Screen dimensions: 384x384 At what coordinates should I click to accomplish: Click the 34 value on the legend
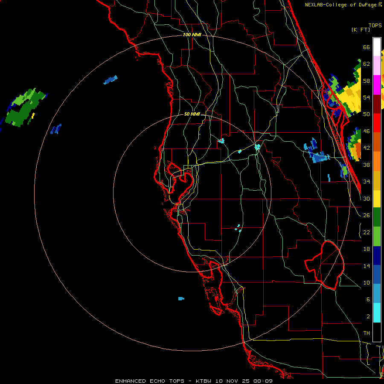click(367, 182)
